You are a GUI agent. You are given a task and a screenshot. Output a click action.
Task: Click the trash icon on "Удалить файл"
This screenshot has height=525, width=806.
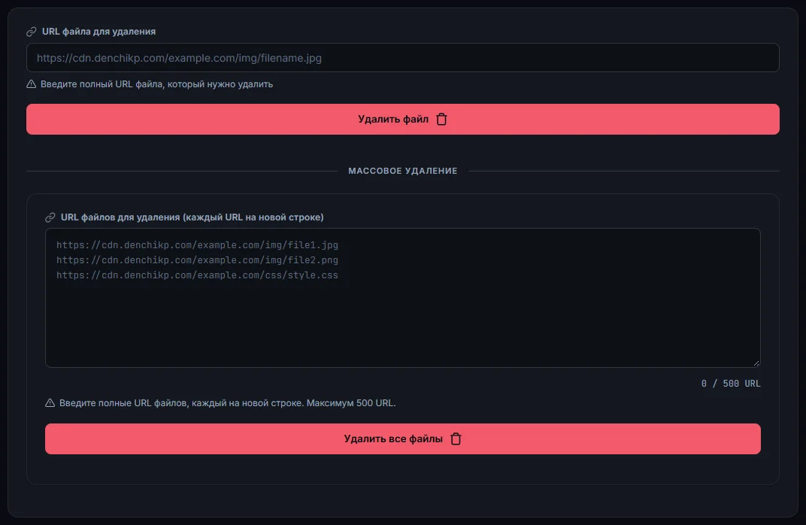tap(441, 120)
